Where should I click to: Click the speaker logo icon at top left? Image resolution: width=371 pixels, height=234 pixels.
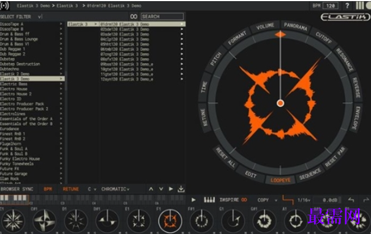point(4,6)
